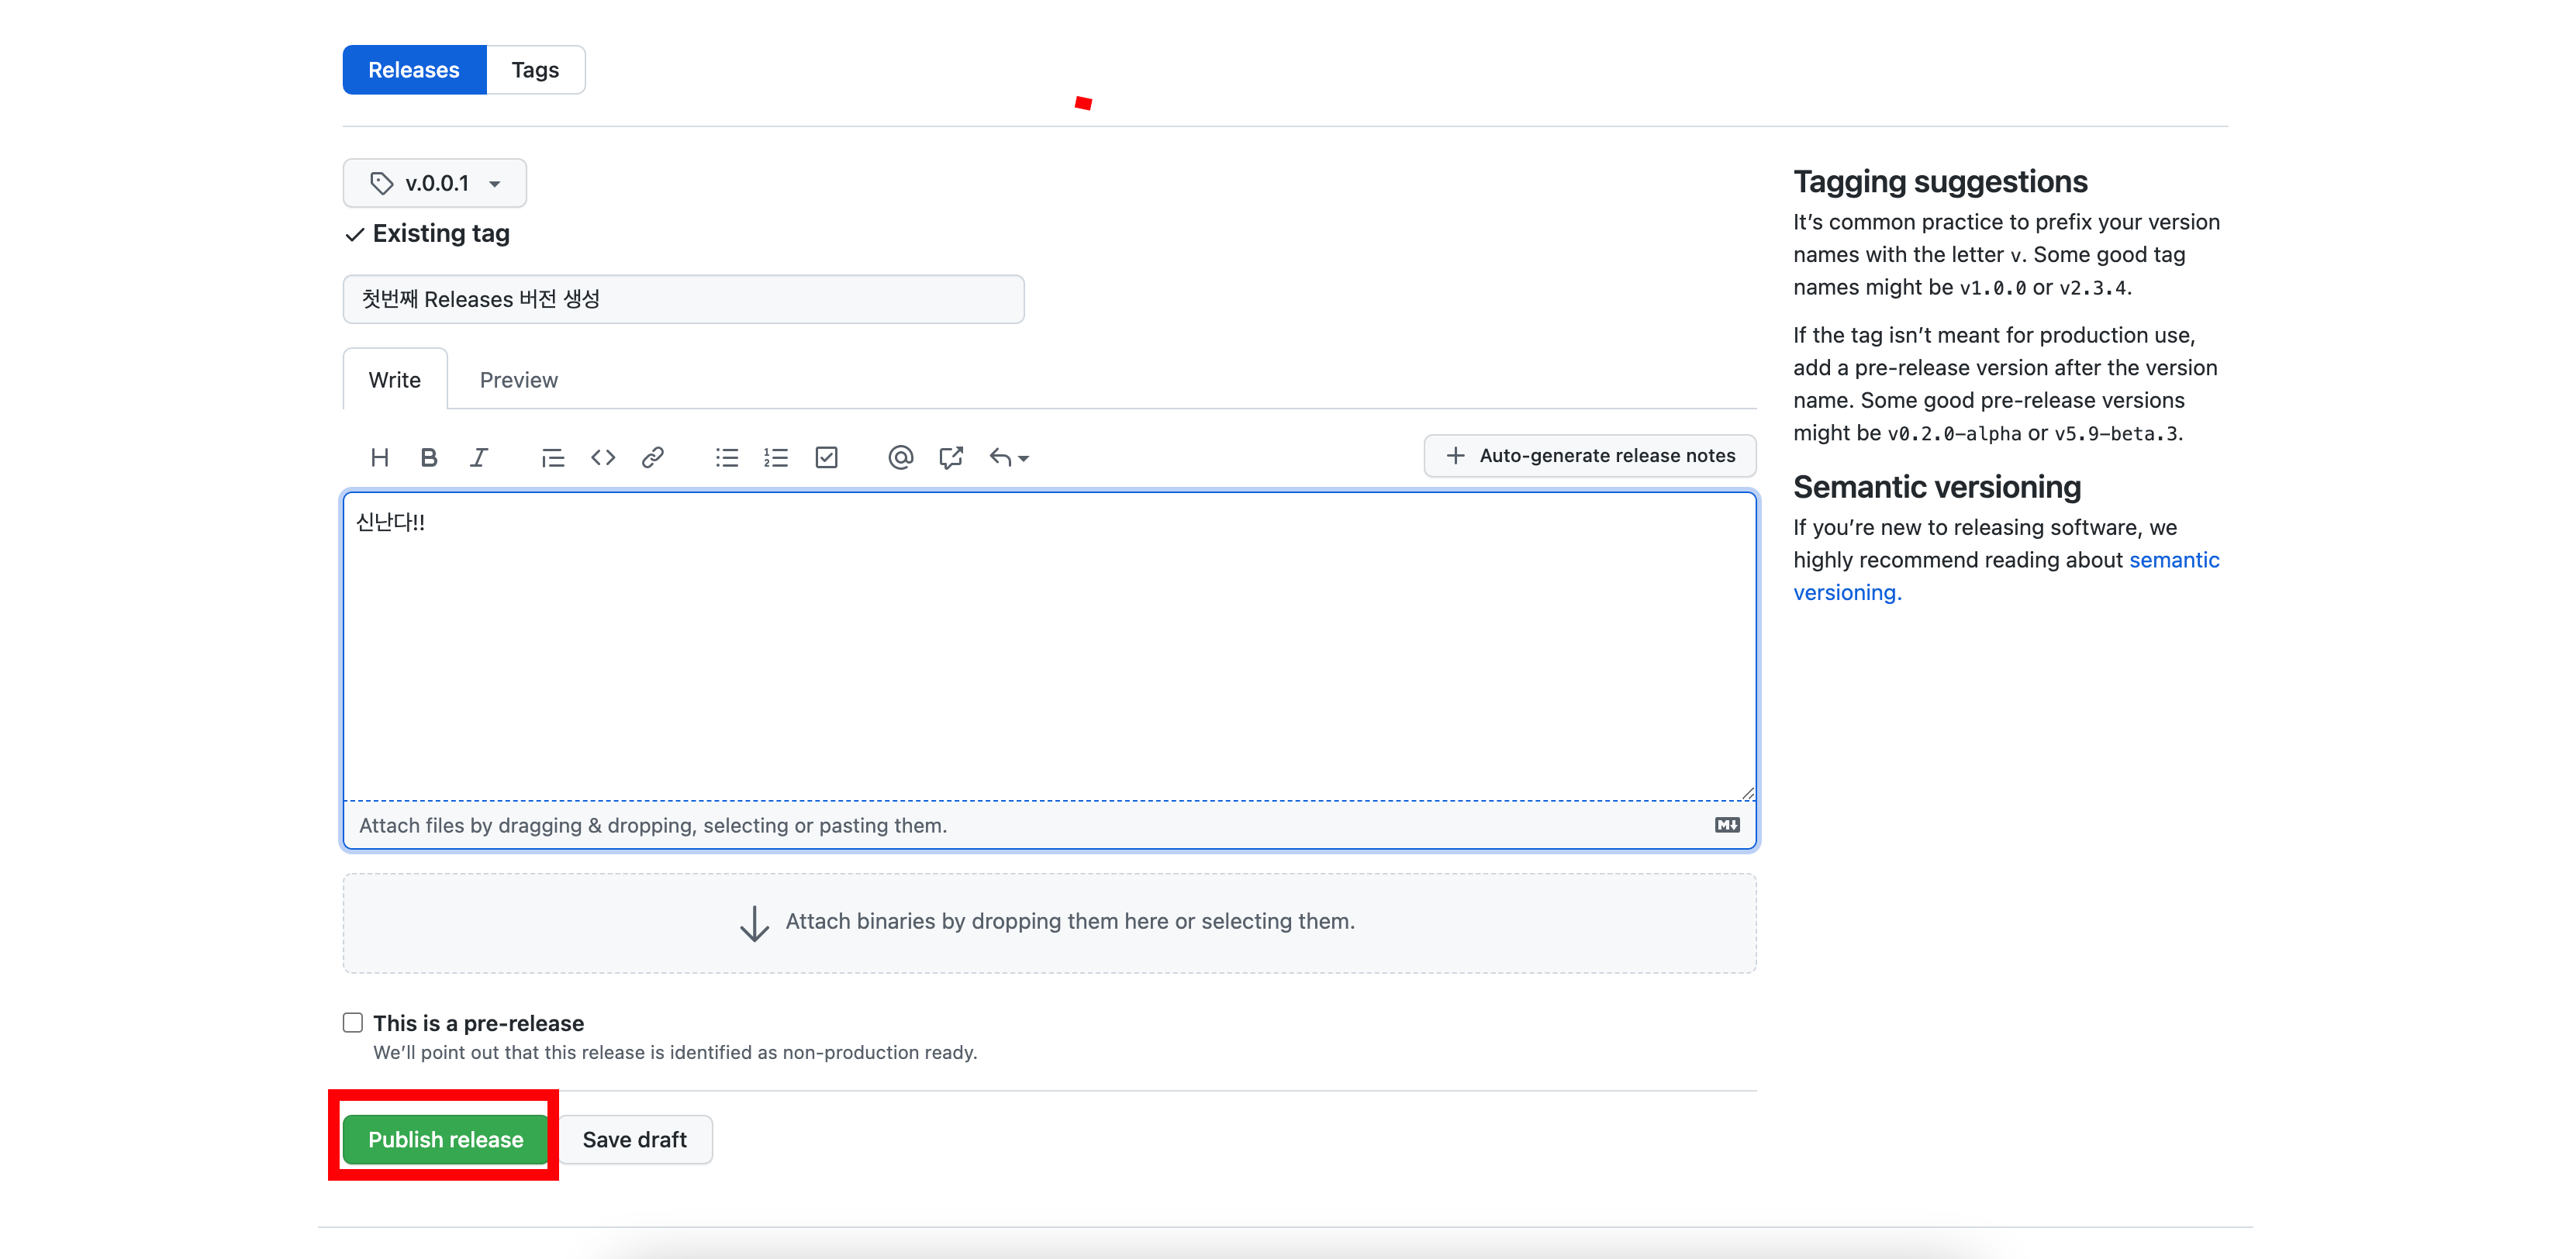
Task: Insert a cross-reference to issue
Action: point(950,457)
